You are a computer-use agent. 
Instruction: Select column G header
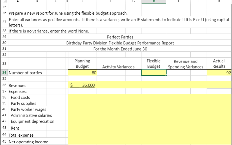point(134,2)
